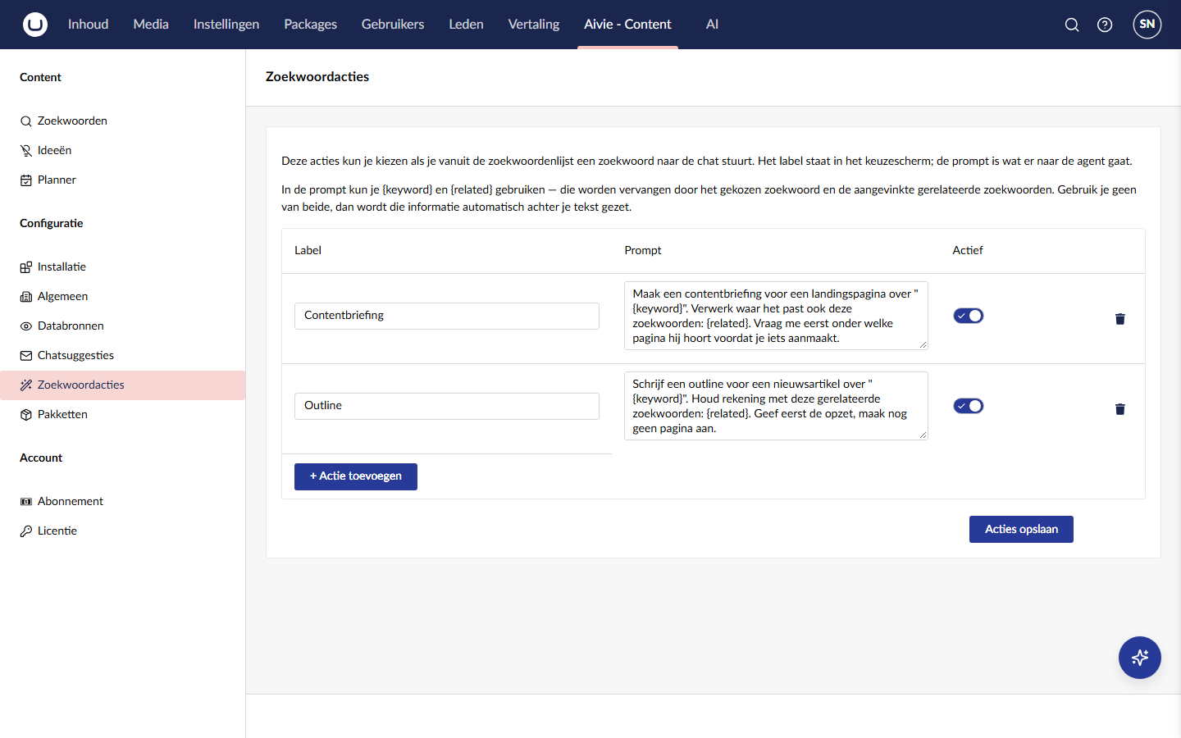Viewport: 1181px width, 738px height.
Task: Delete the Outline action row
Action: click(x=1120, y=409)
